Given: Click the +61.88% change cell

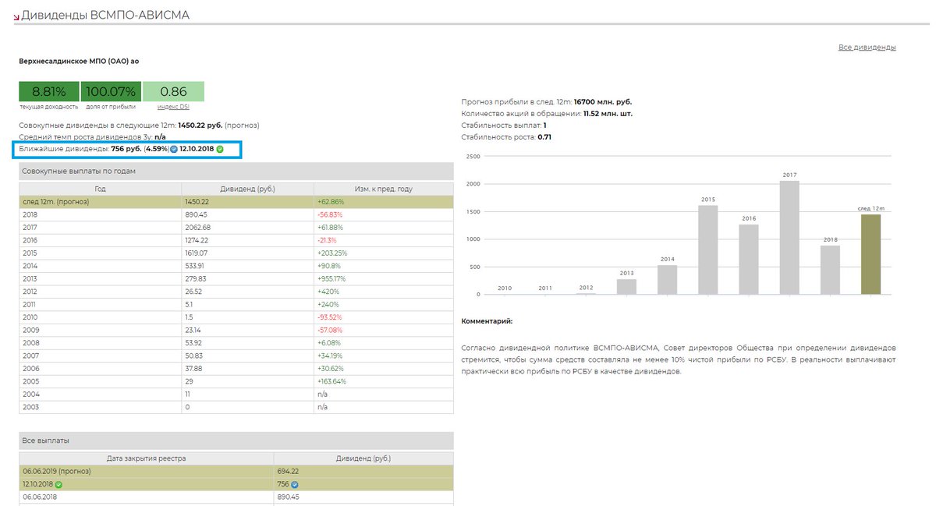Looking at the screenshot, I should (383, 227).
